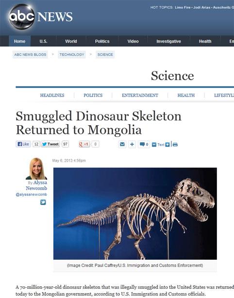Open the plus share options icon
234x298 pixels.
[132, 145]
